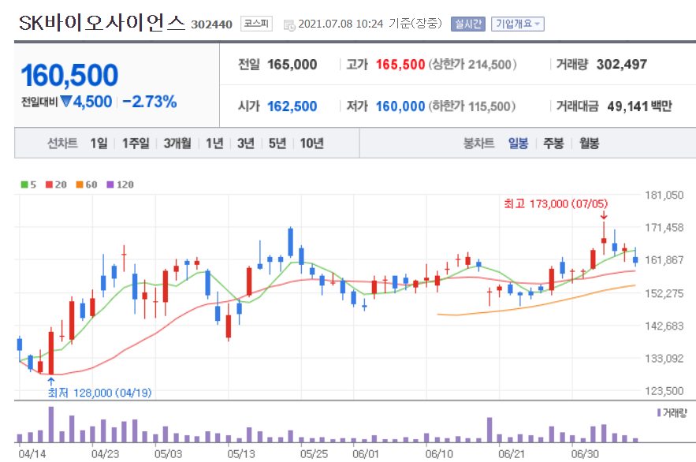The image size is (696, 462).
Task: Click the 06/30 date axis label
Action: pyautogui.click(x=585, y=454)
